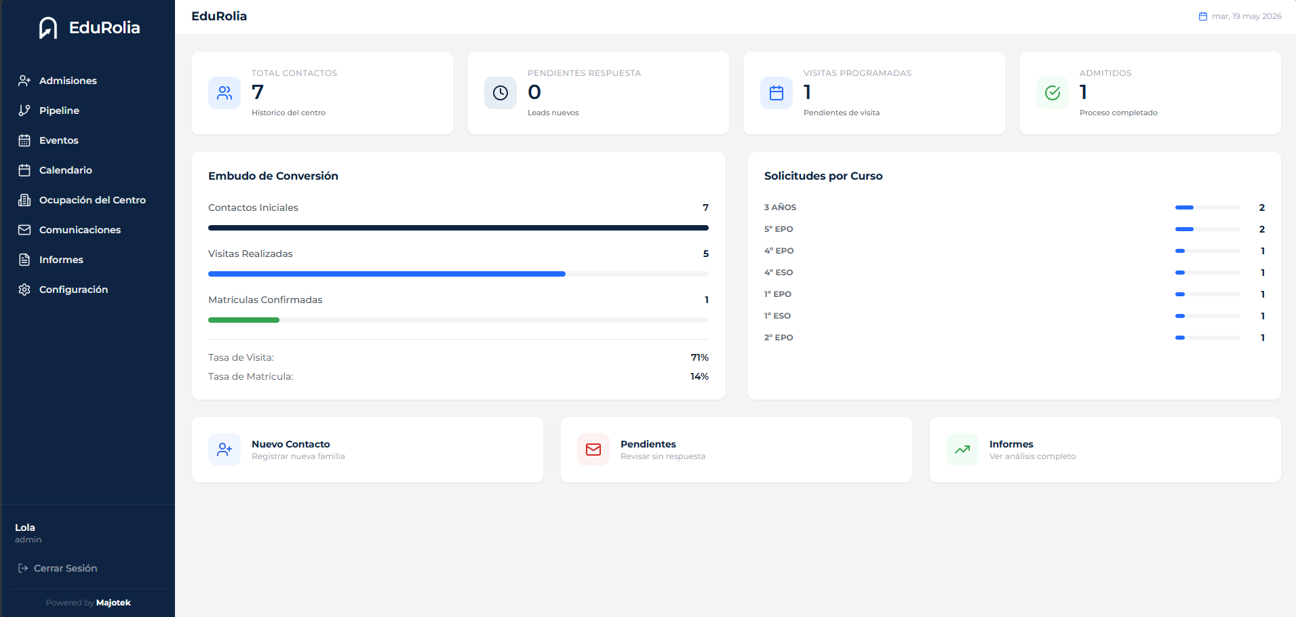The image size is (1296, 617).
Task: Open the Informes quick action card
Action: point(1105,450)
